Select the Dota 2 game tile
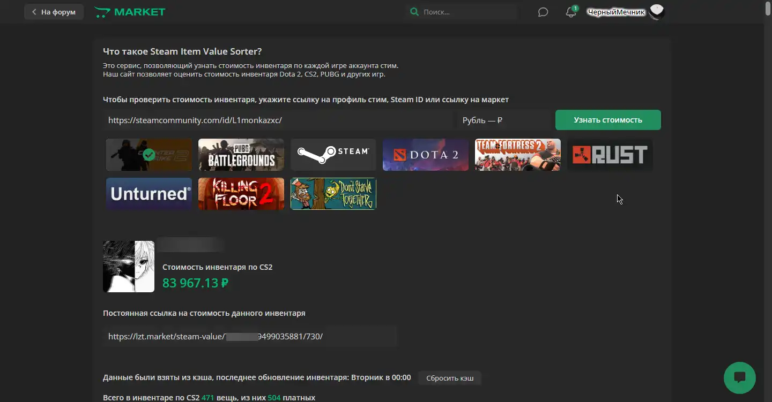This screenshot has width=772, height=402. [426, 155]
